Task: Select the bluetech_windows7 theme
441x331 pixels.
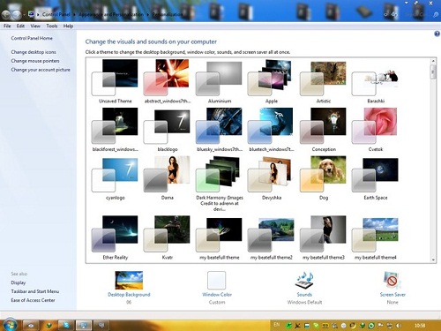Action: point(271,126)
